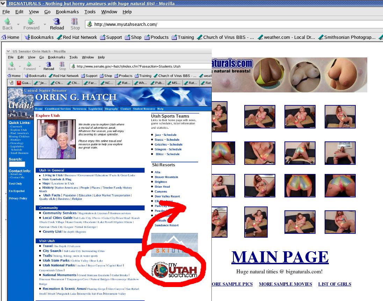Click the Home icon on the outer bookmarks bar

point(10,37)
